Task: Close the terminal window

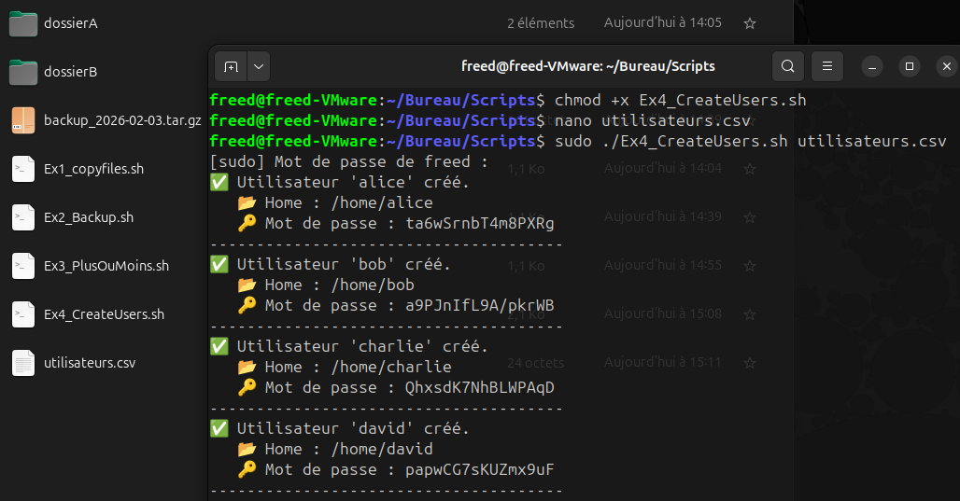Action: (946, 66)
